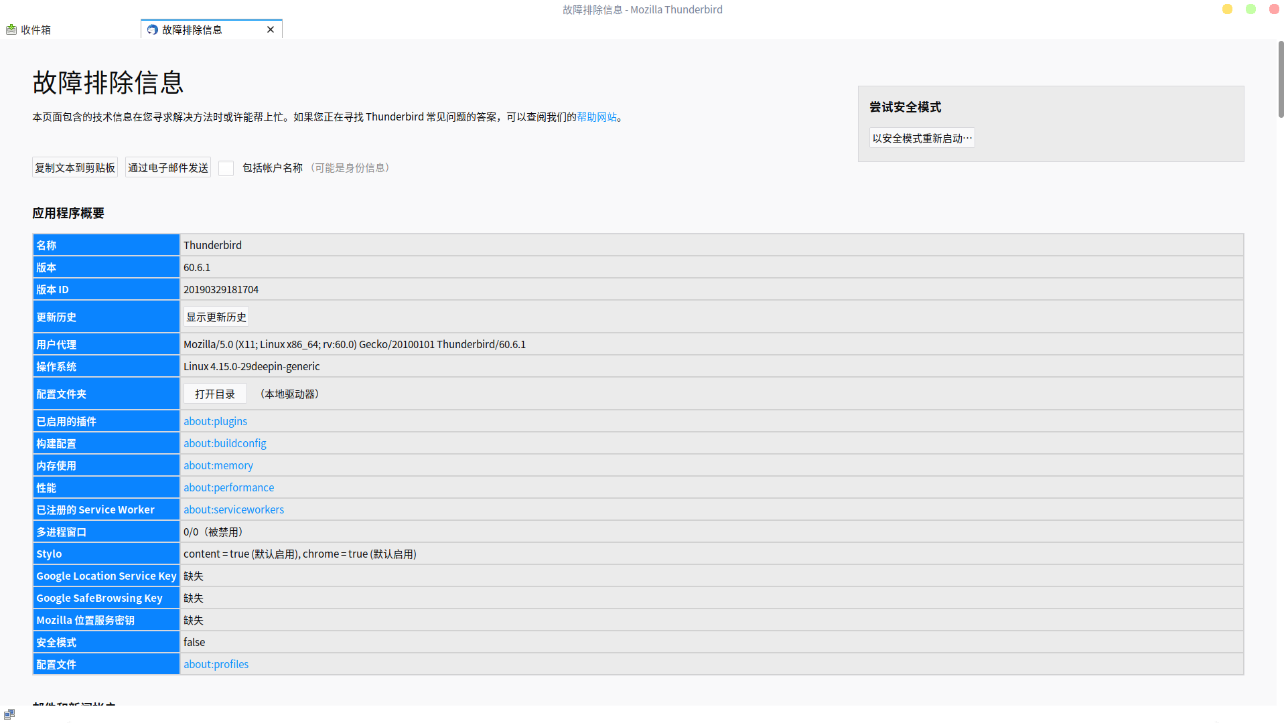Viewport: 1286px width, 723px height.
Task: Open about:buildconfig link
Action: pos(225,443)
